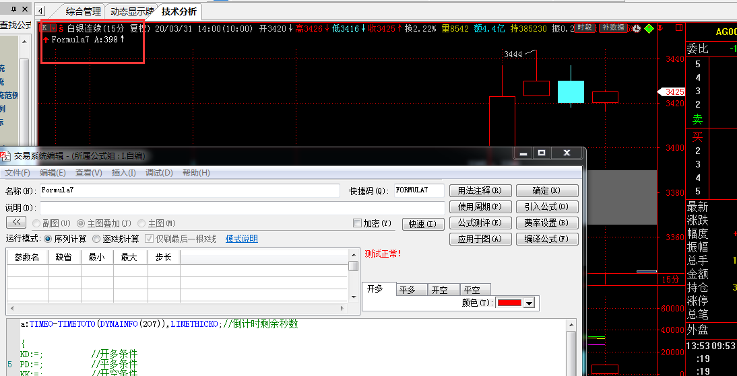Enable the 加密 checkbox
The image size is (737, 376).
[x=358, y=223]
